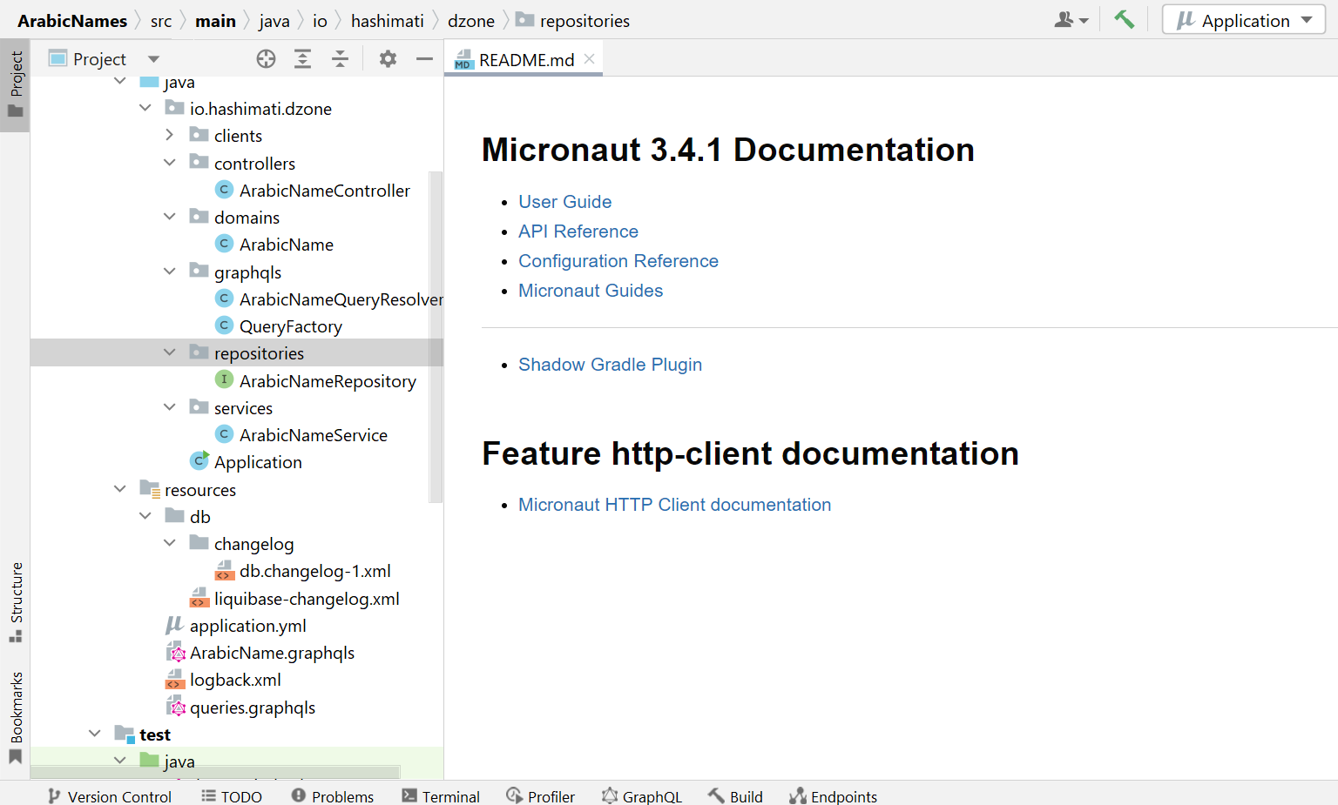The image size is (1338, 805).
Task: Click the ArabicNames breadcrumb
Action: [x=72, y=21]
